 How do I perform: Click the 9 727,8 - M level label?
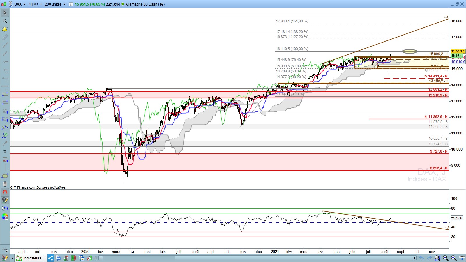coord(439,151)
